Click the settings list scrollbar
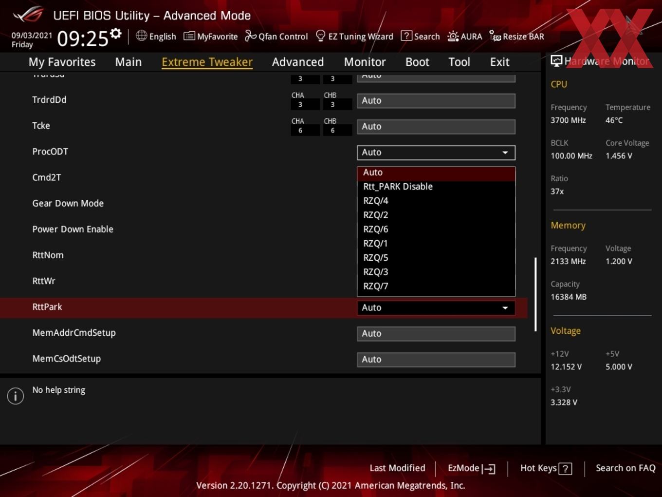 point(535,294)
